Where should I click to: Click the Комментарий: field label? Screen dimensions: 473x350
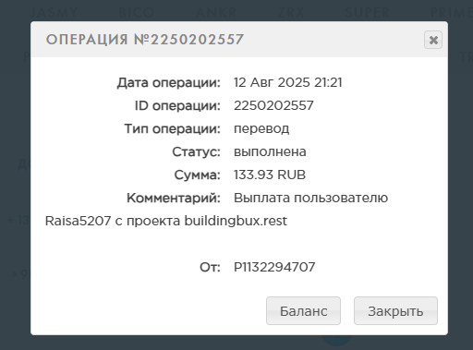[174, 198]
